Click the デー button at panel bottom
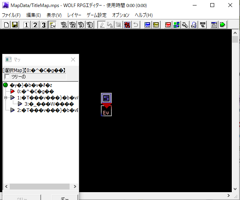Screen dimensions: 240x200 (x=65, y=198)
